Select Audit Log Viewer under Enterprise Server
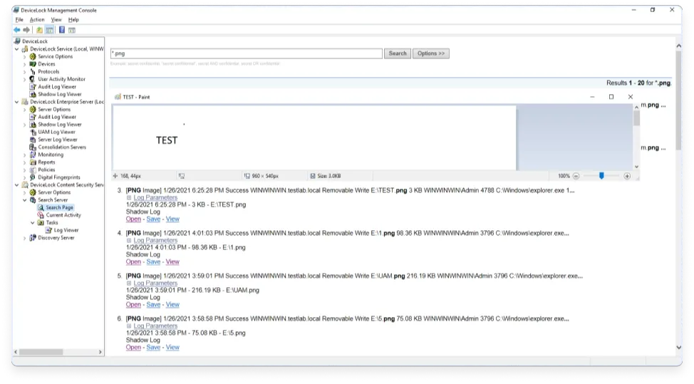 (57, 117)
